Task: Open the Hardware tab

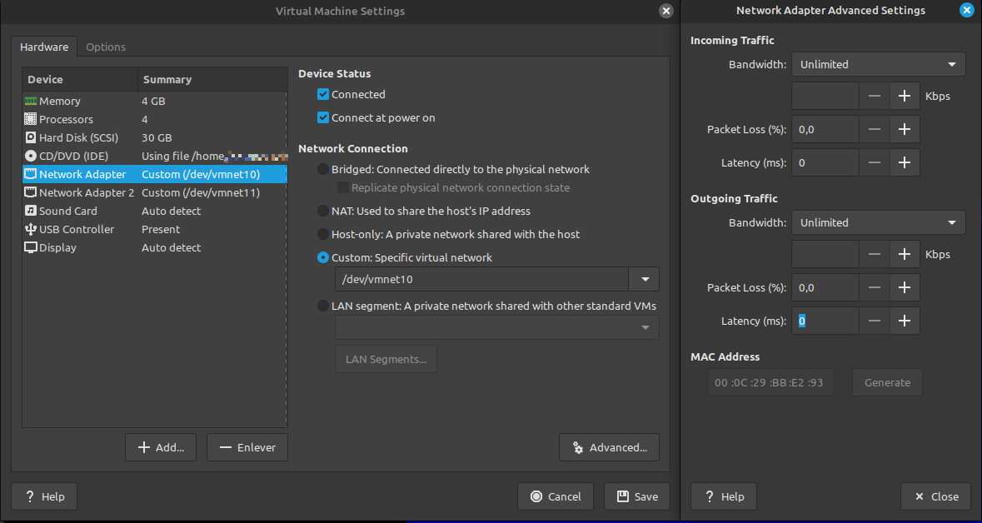Action: [x=44, y=47]
